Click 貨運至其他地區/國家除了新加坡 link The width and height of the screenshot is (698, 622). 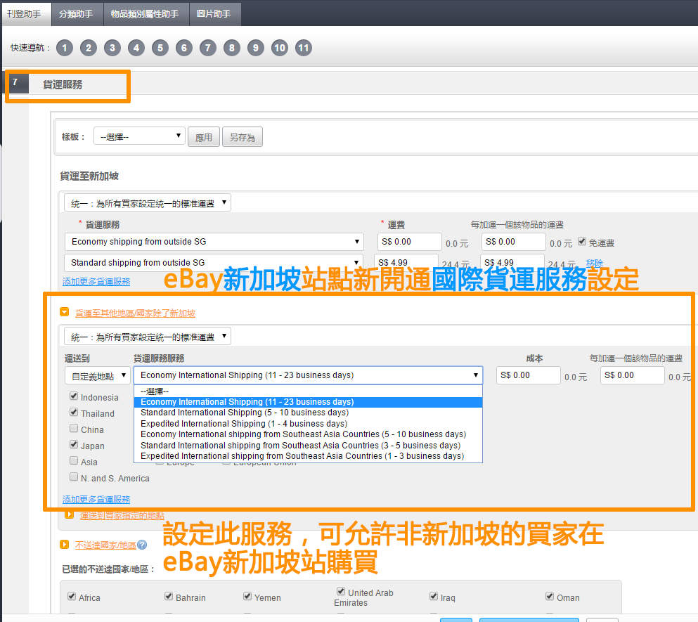point(136,313)
